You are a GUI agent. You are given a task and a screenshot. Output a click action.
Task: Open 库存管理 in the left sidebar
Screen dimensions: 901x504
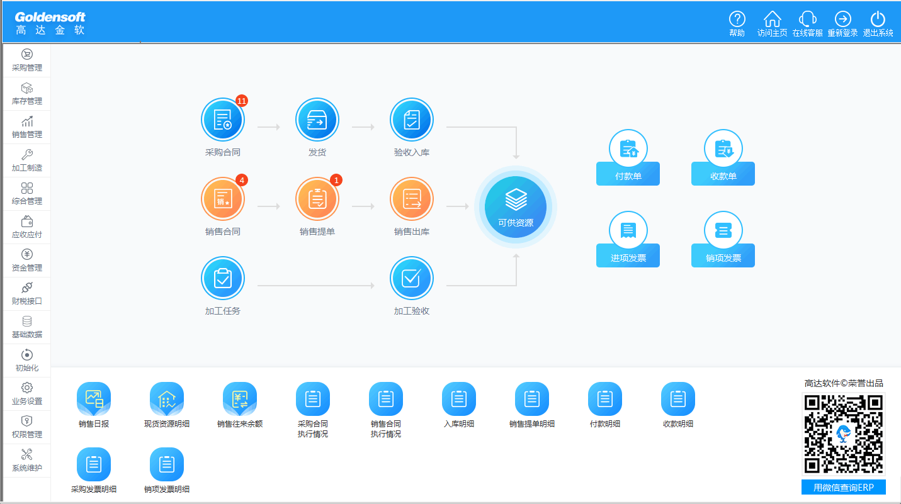(x=27, y=94)
